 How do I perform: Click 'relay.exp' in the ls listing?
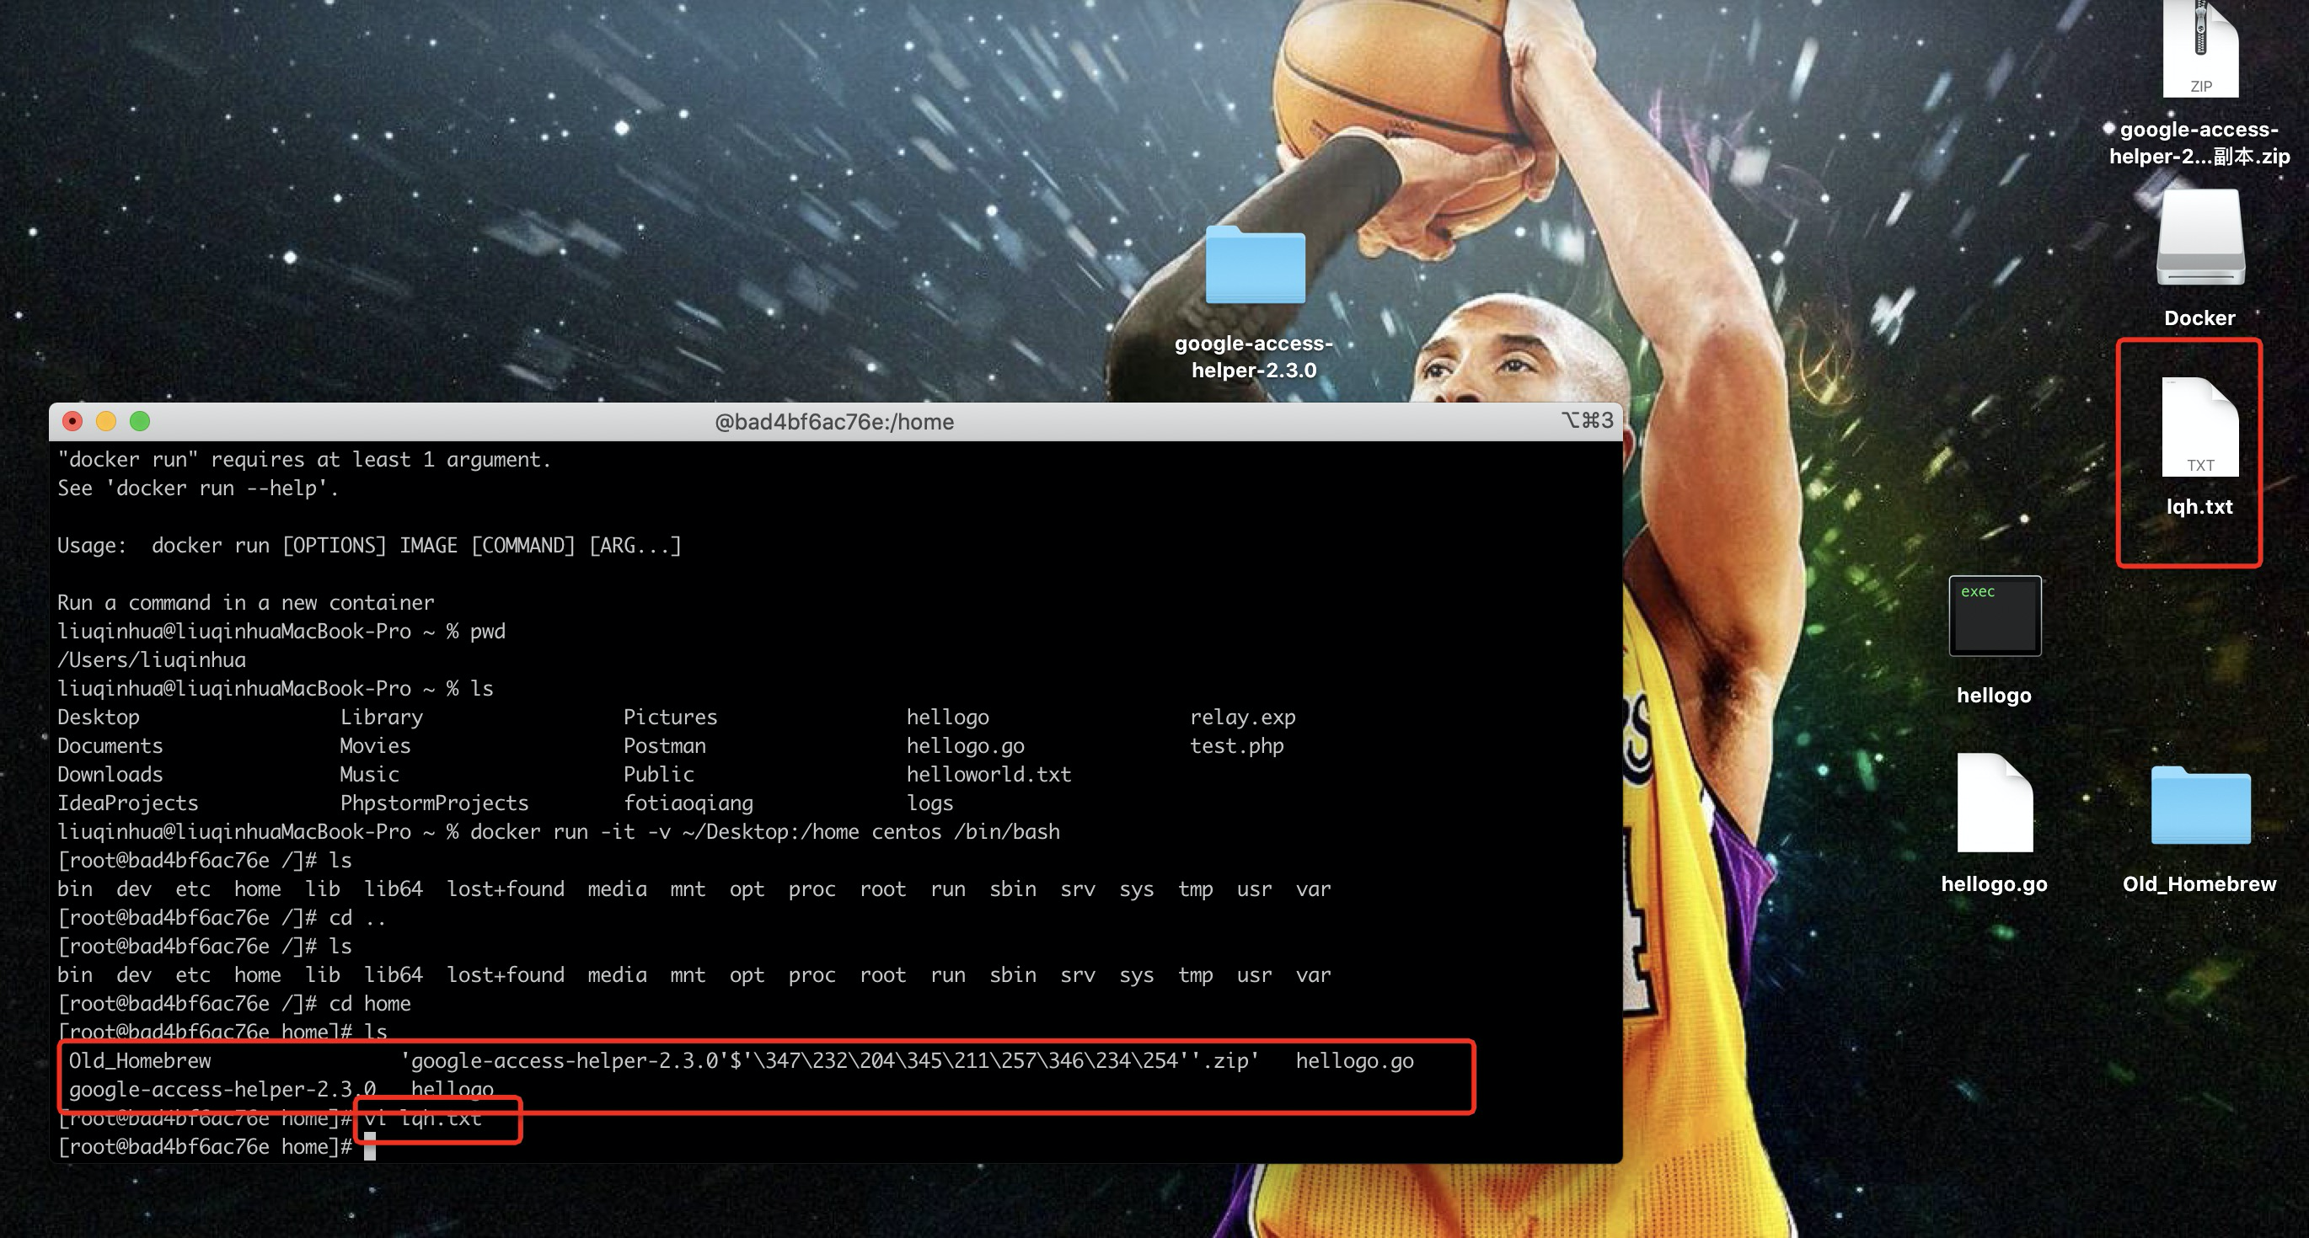point(1241,717)
